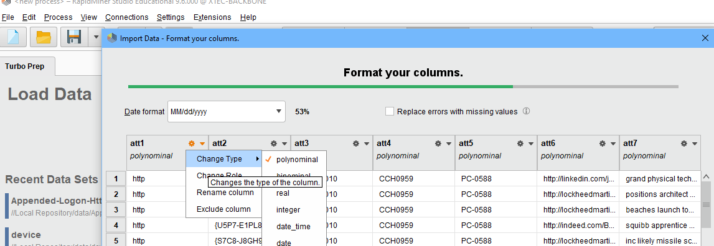This screenshot has width=714, height=246.
Task: Select row header 4 in the table
Action: tap(116, 225)
